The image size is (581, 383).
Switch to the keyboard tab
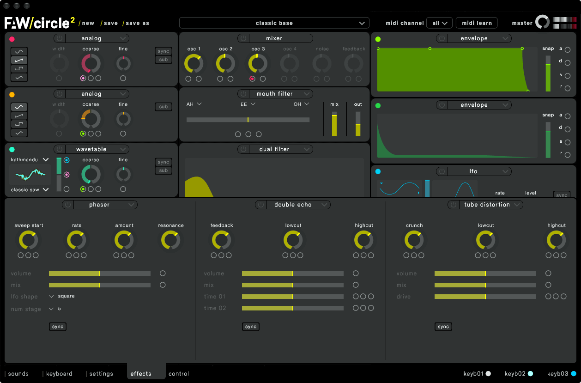pyautogui.click(x=59, y=374)
